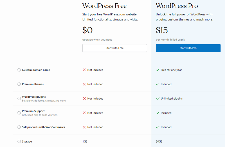Click red X in WooCommerce row
The height and width of the screenshot is (147, 225).
(x=84, y=127)
